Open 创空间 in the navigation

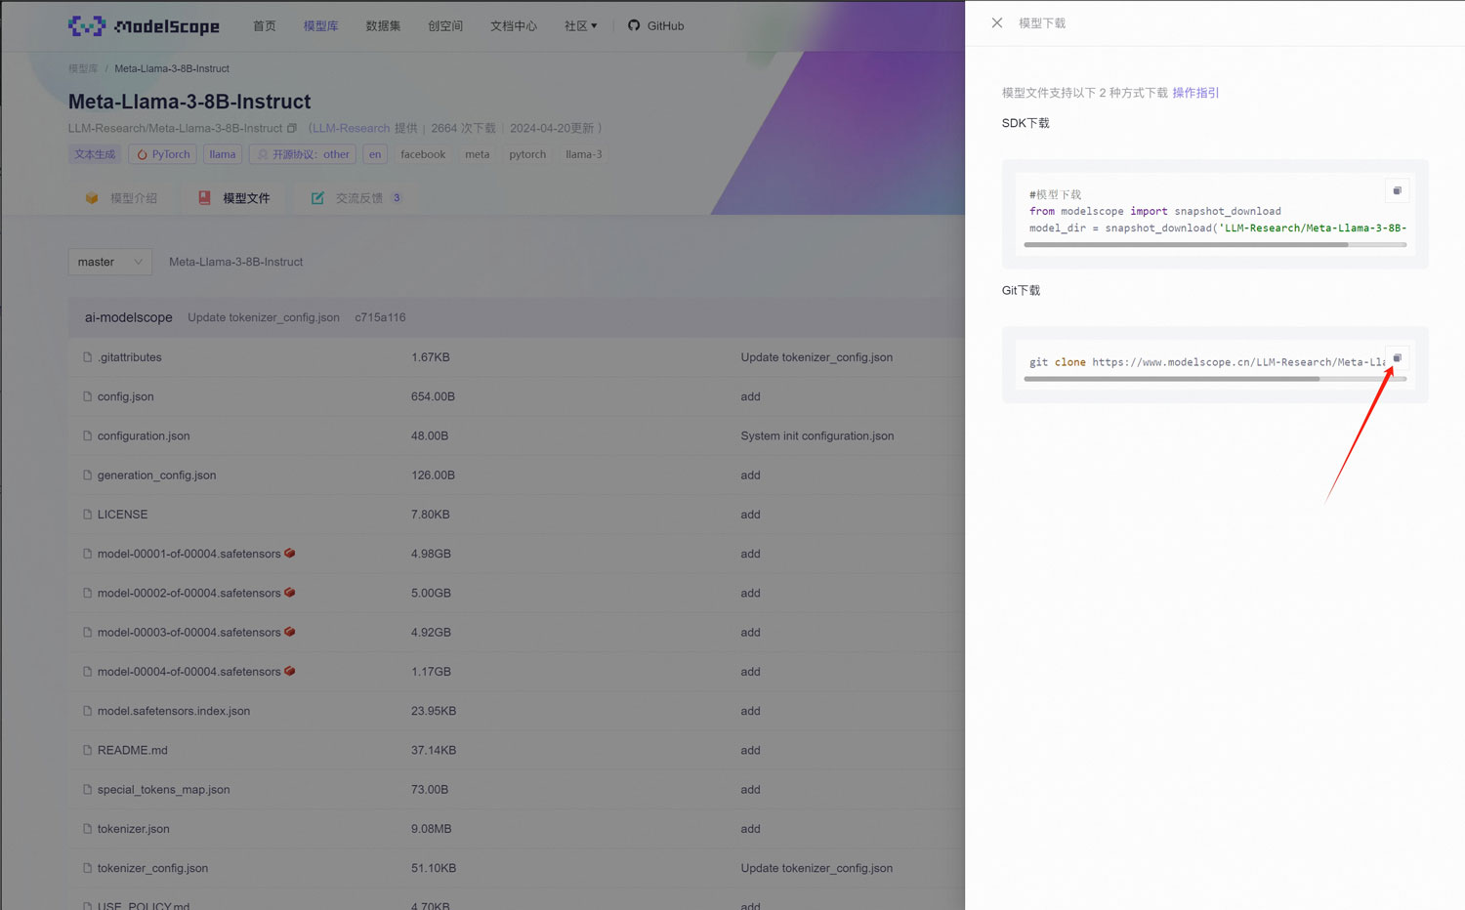click(445, 25)
